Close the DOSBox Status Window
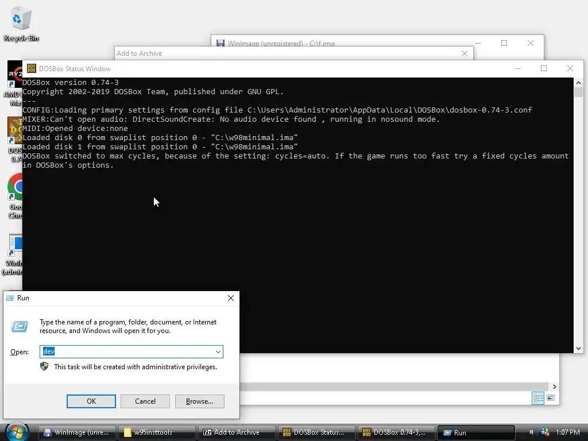This screenshot has height=441, width=588. click(x=570, y=68)
